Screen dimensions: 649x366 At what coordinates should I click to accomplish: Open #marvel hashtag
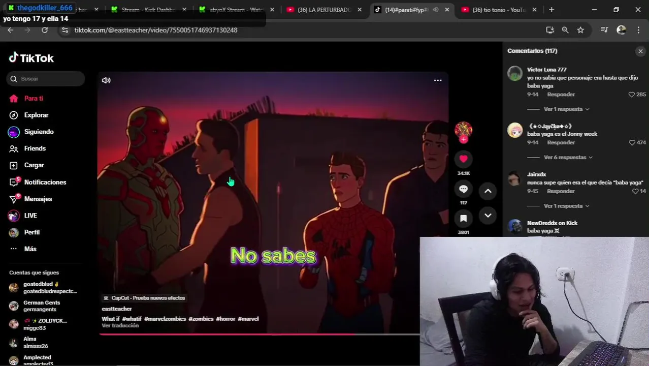[248, 319]
